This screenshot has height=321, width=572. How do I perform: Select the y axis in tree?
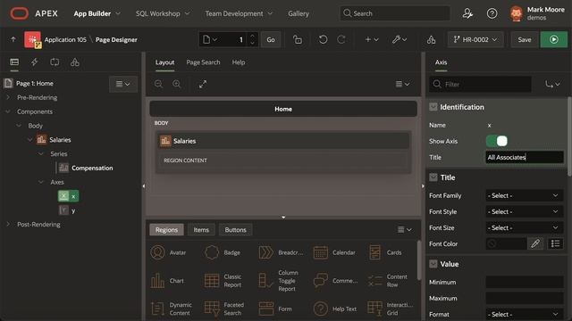click(x=73, y=210)
